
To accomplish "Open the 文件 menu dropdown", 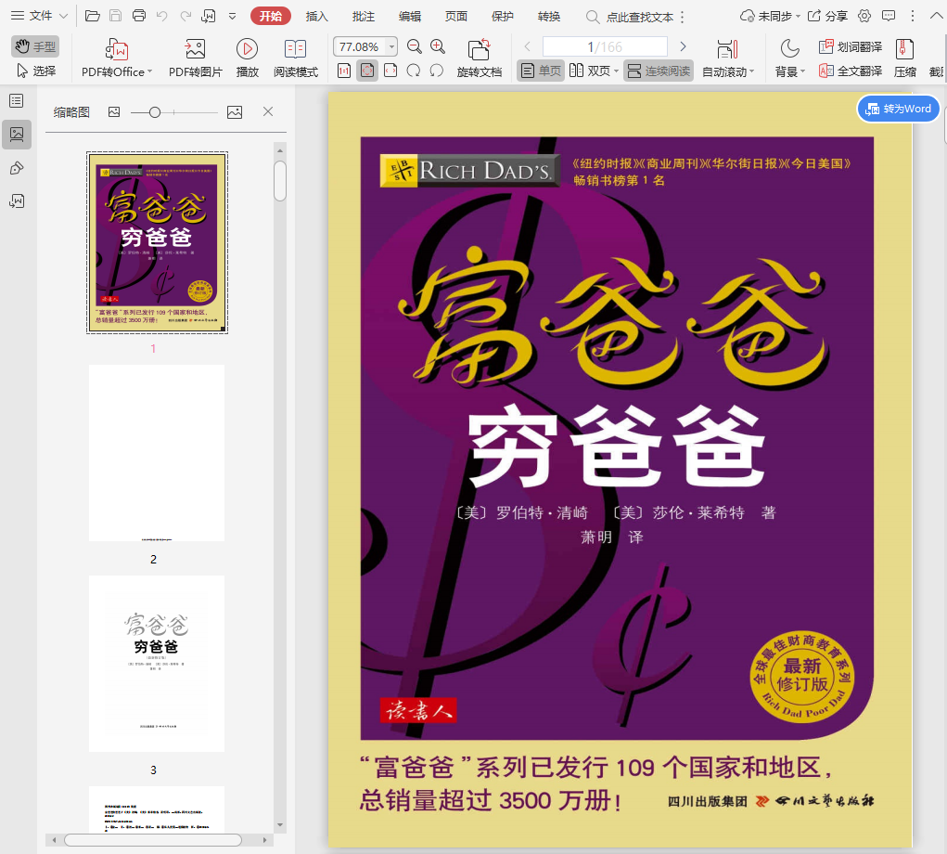I will pos(39,16).
